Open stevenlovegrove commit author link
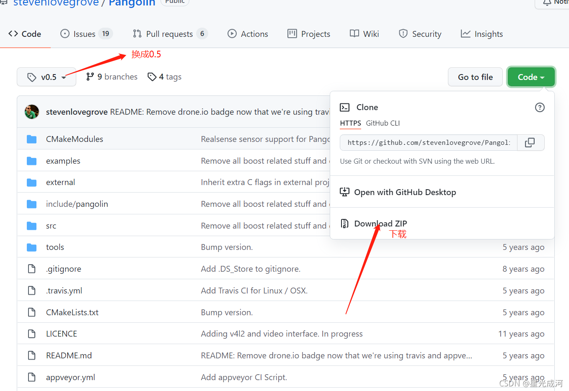Screen dimensions: 569x391 coord(77,112)
